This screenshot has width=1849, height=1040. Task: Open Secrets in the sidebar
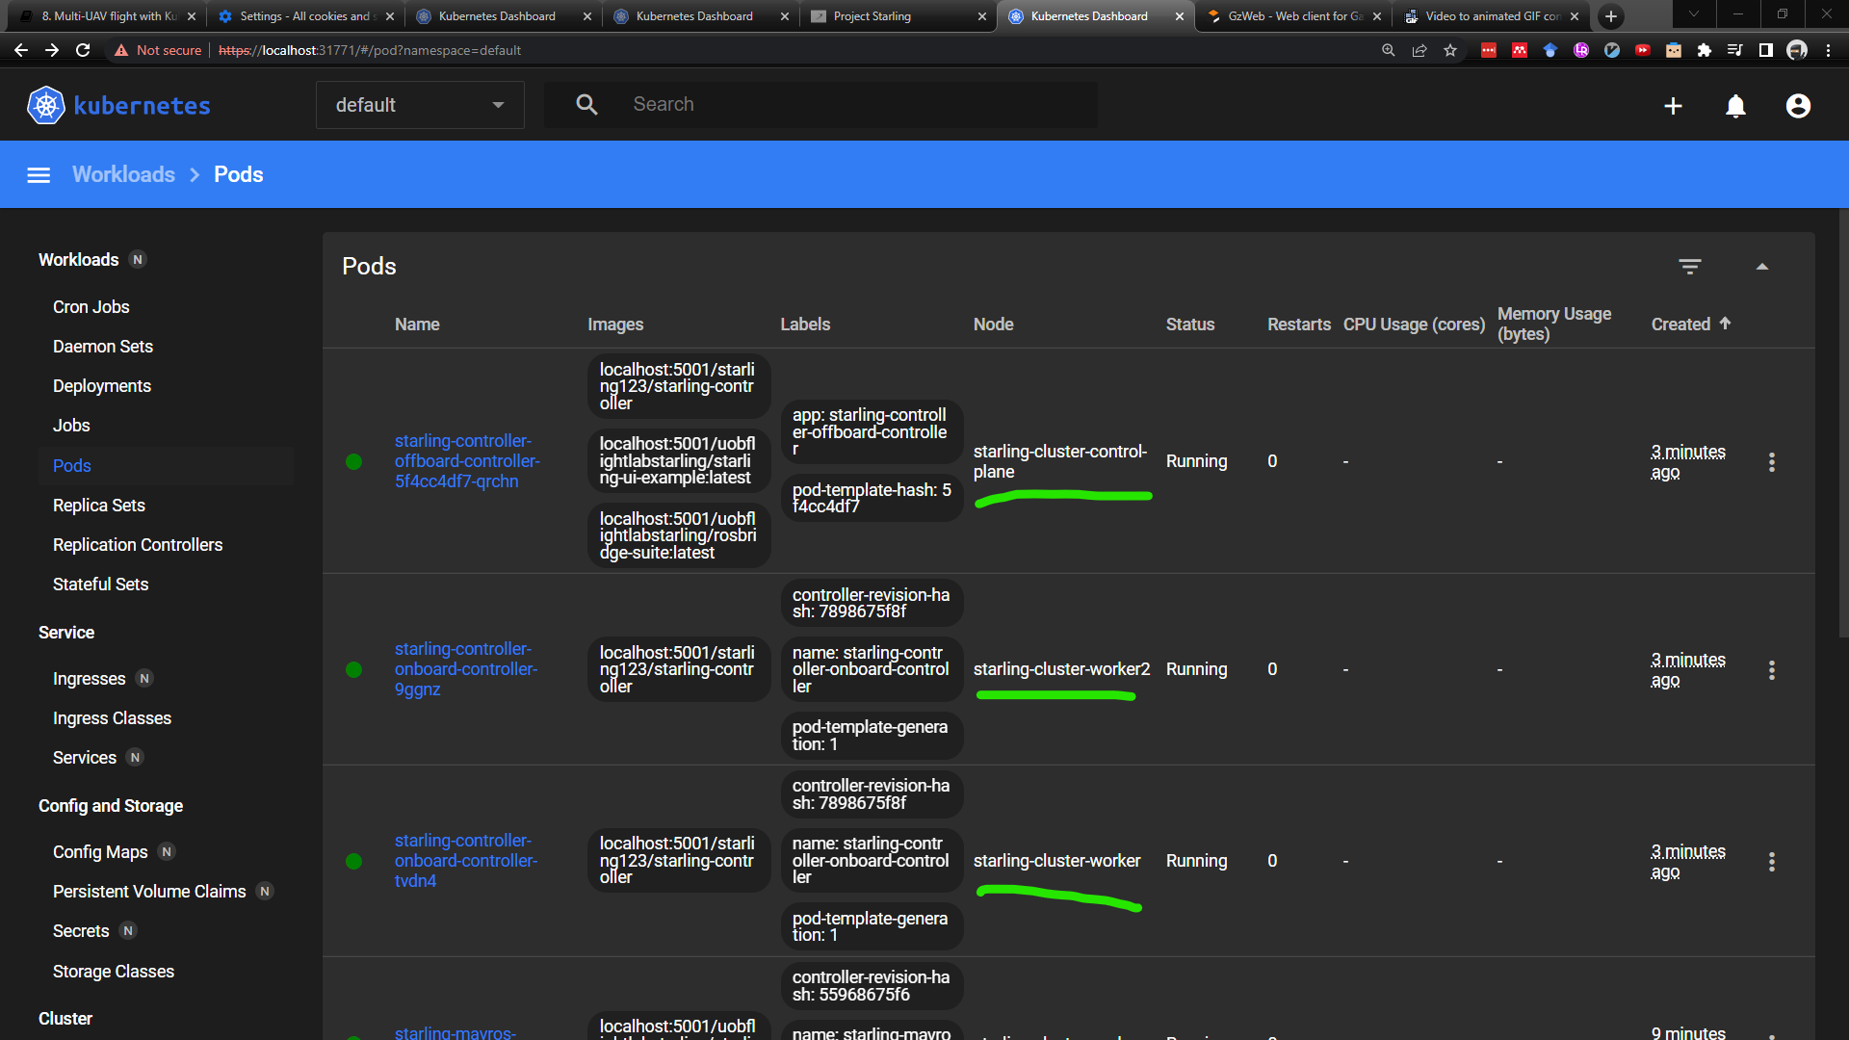pos(81,931)
